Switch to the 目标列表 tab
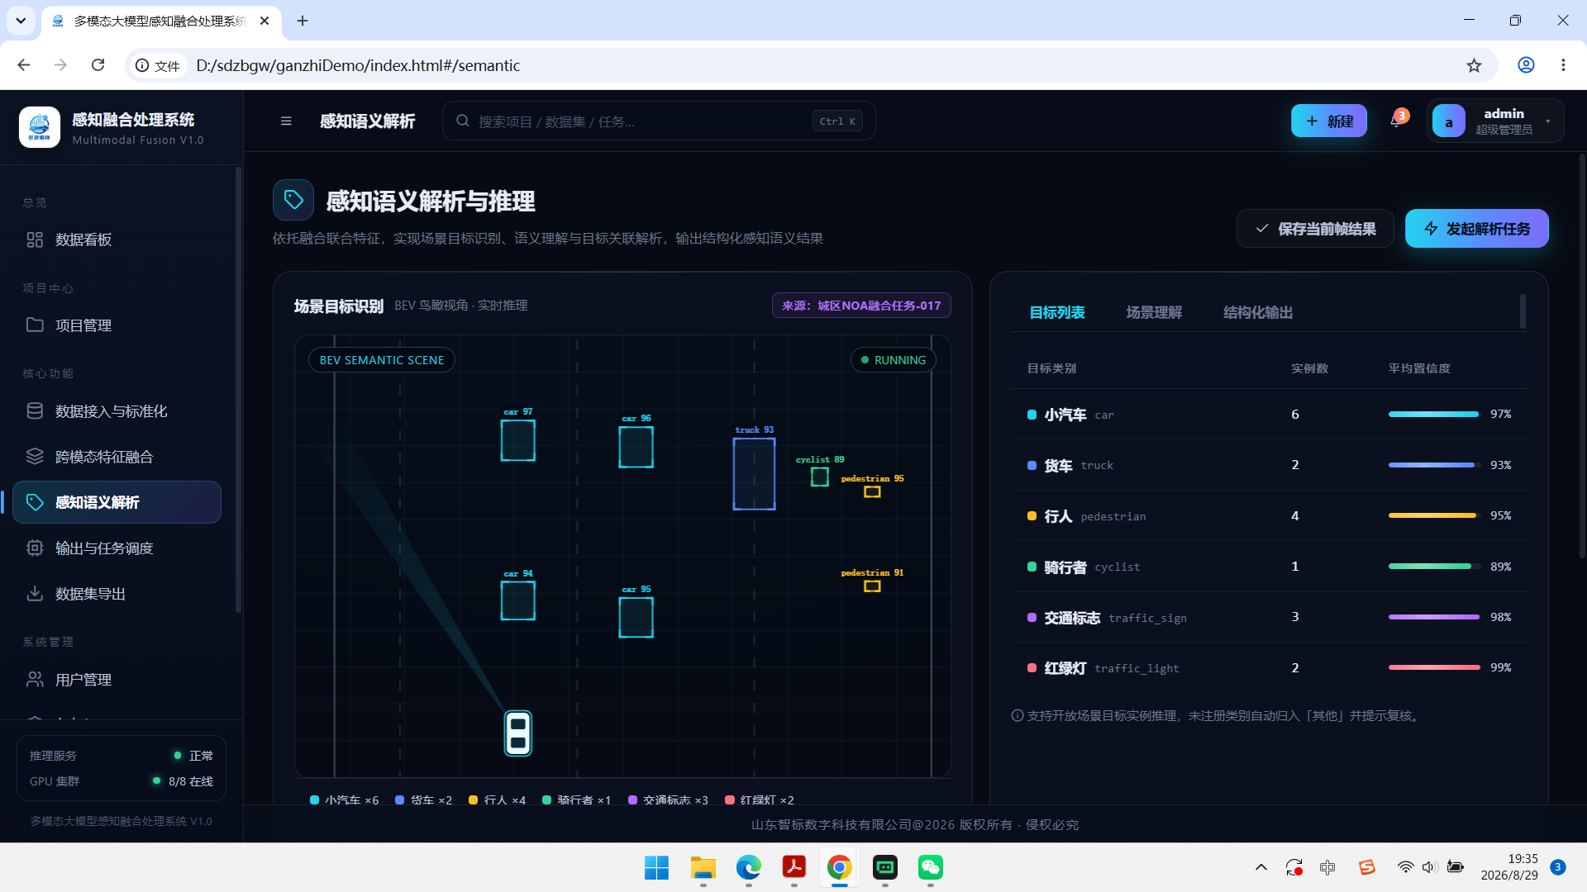Viewport: 1587px width, 892px height. coord(1057,312)
